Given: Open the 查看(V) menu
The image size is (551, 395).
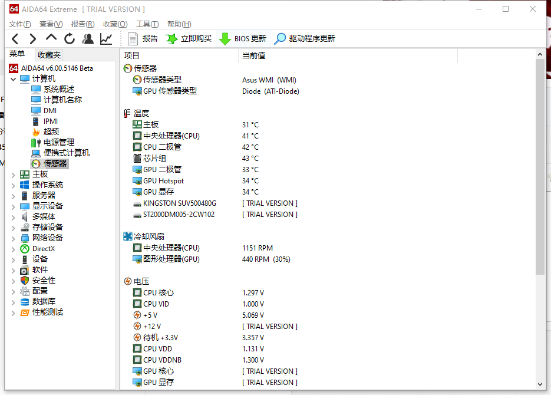Looking at the screenshot, I should 51,24.
